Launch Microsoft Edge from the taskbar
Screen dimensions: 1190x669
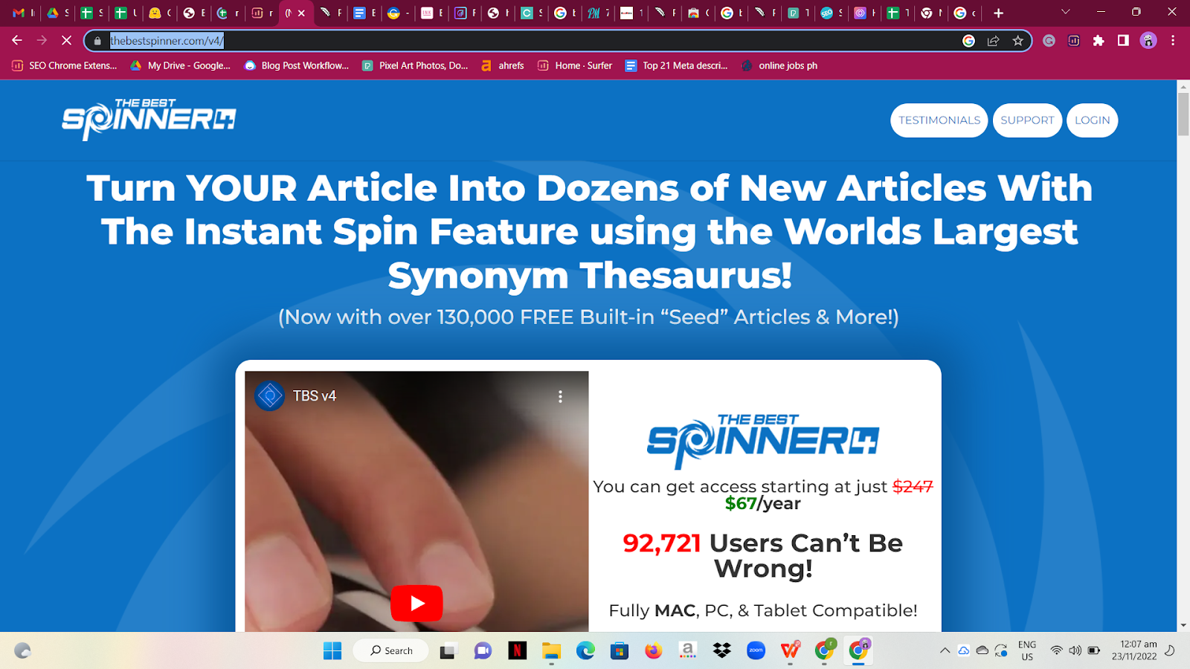(x=585, y=651)
